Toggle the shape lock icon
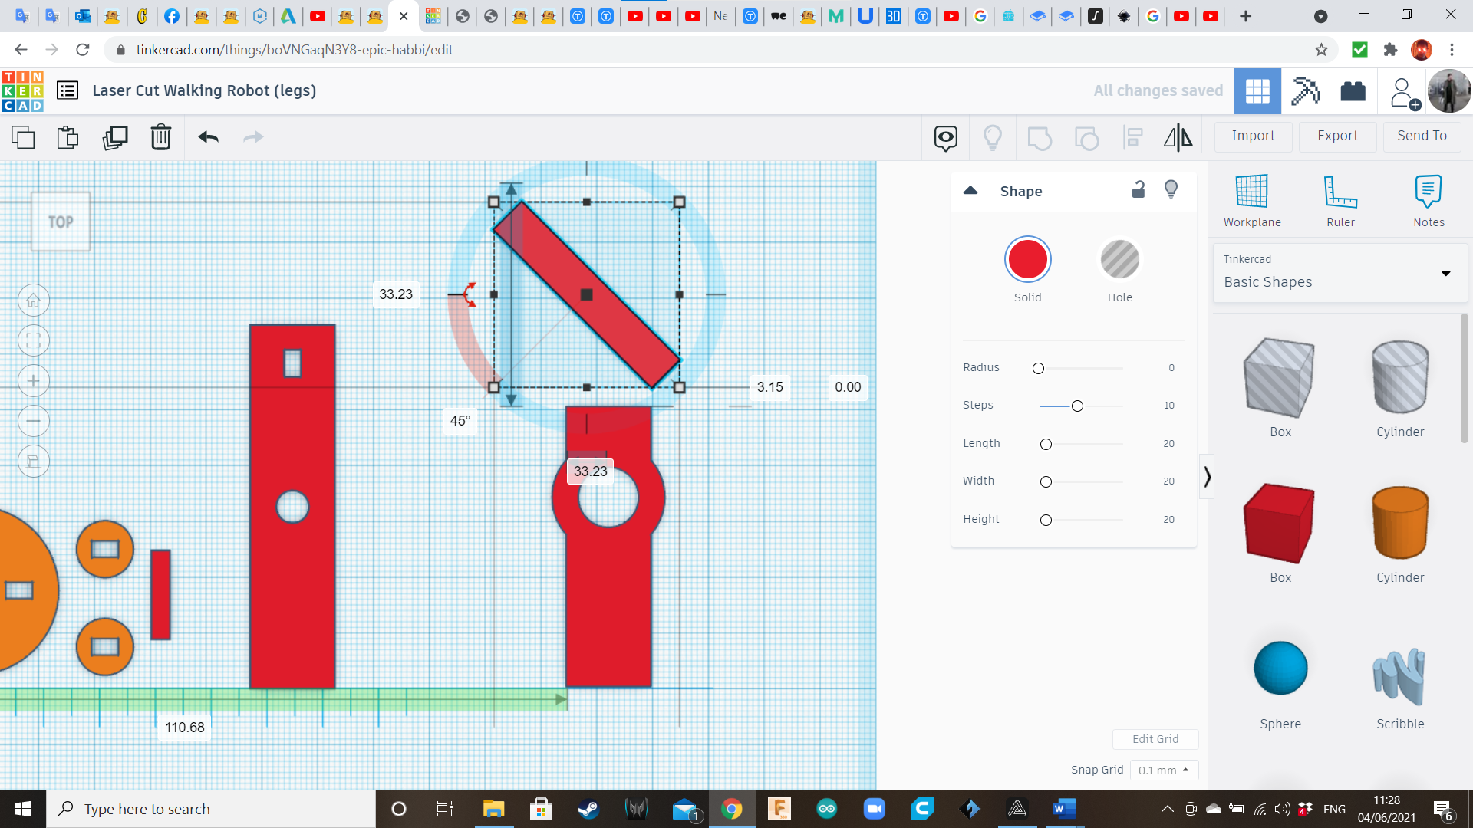 (1139, 189)
